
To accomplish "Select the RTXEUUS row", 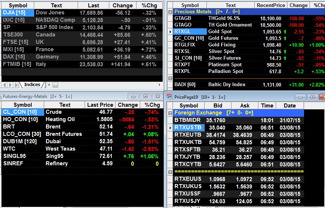I will [x=239, y=179].
